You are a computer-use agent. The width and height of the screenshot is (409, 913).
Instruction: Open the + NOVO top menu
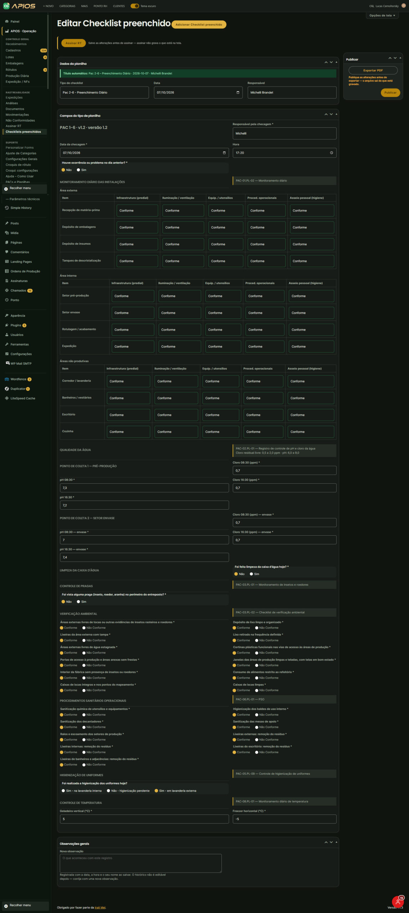48,6
